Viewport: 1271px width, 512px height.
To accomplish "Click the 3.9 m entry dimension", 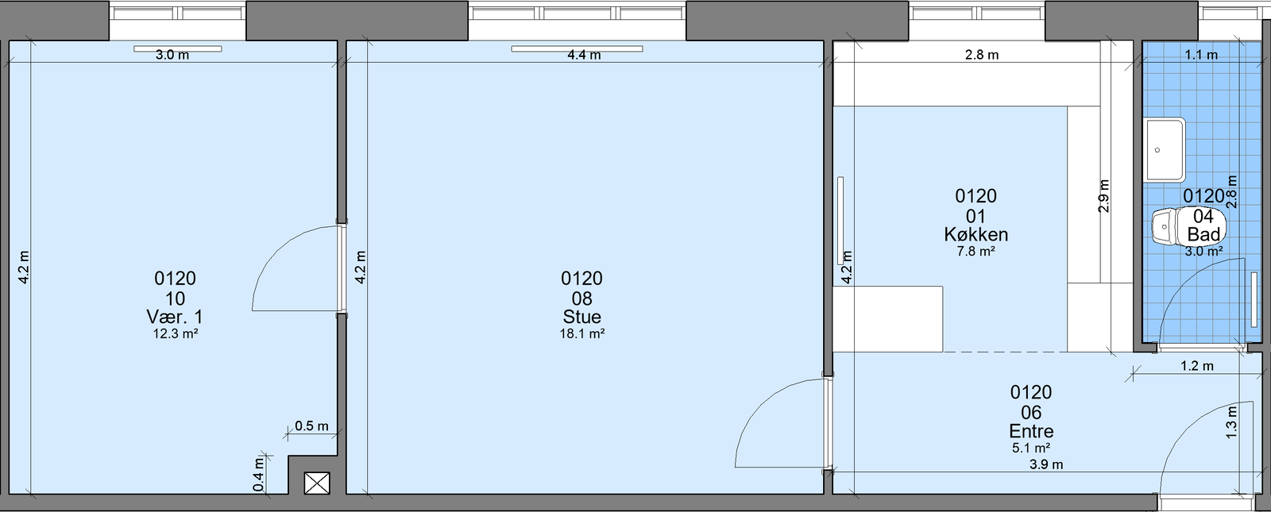I will point(1046,465).
